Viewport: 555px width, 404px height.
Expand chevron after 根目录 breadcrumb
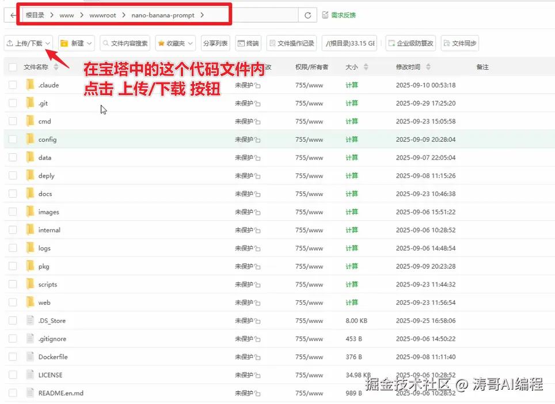(52, 15)
